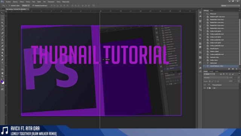
Task: Select the Path Selection tool
Action: pos(2,66)
